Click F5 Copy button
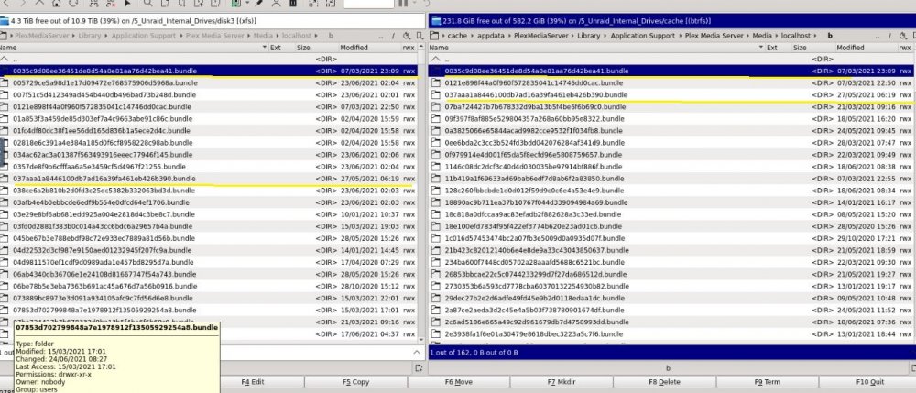Screen dimensions: 916x393 point(355,382)
